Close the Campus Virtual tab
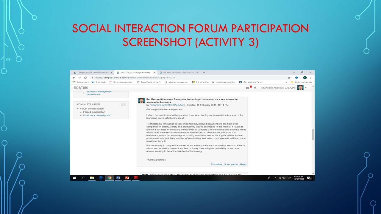Viewport: 381px width, 214px height. coord(112,73)
